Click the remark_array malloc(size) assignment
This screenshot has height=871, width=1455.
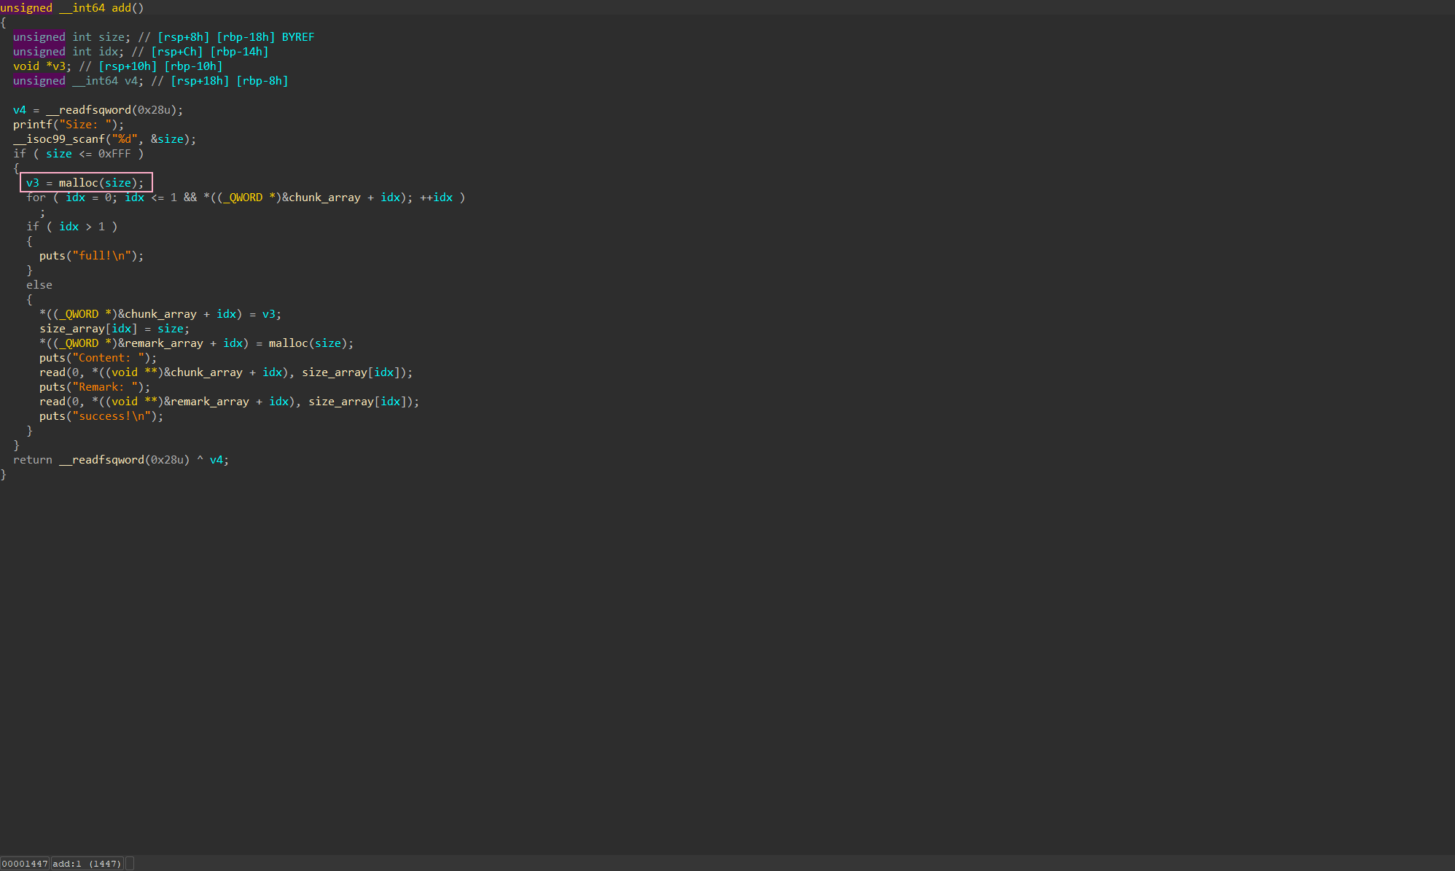[x=197, y=343]
